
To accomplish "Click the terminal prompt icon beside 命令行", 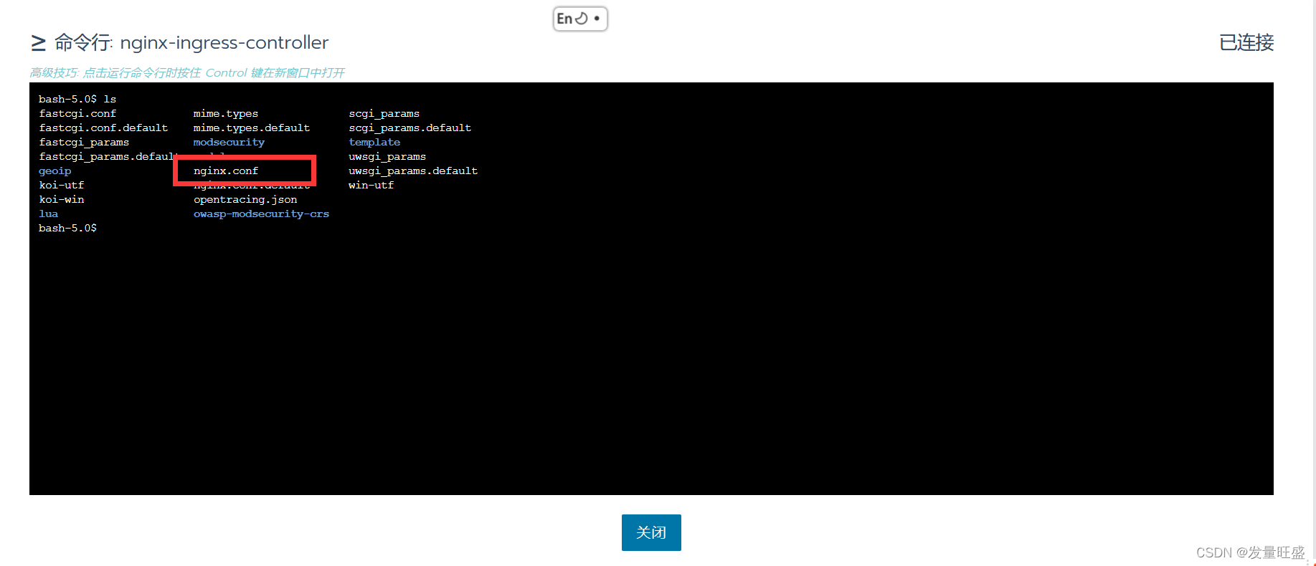I will [x=39, y=44].
